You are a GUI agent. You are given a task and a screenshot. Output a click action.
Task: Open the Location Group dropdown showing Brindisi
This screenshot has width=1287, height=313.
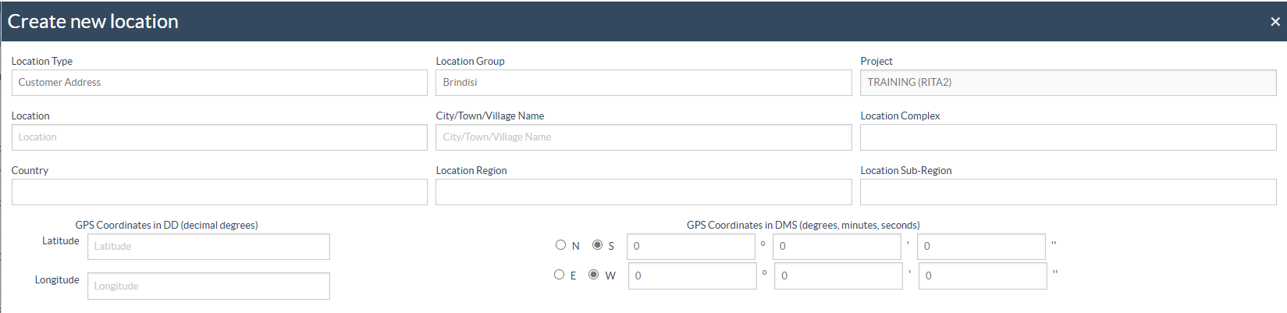[x=643, y=83]
